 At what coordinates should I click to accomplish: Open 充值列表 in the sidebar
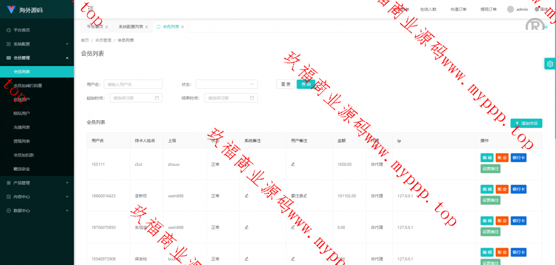tap(22, 127)
